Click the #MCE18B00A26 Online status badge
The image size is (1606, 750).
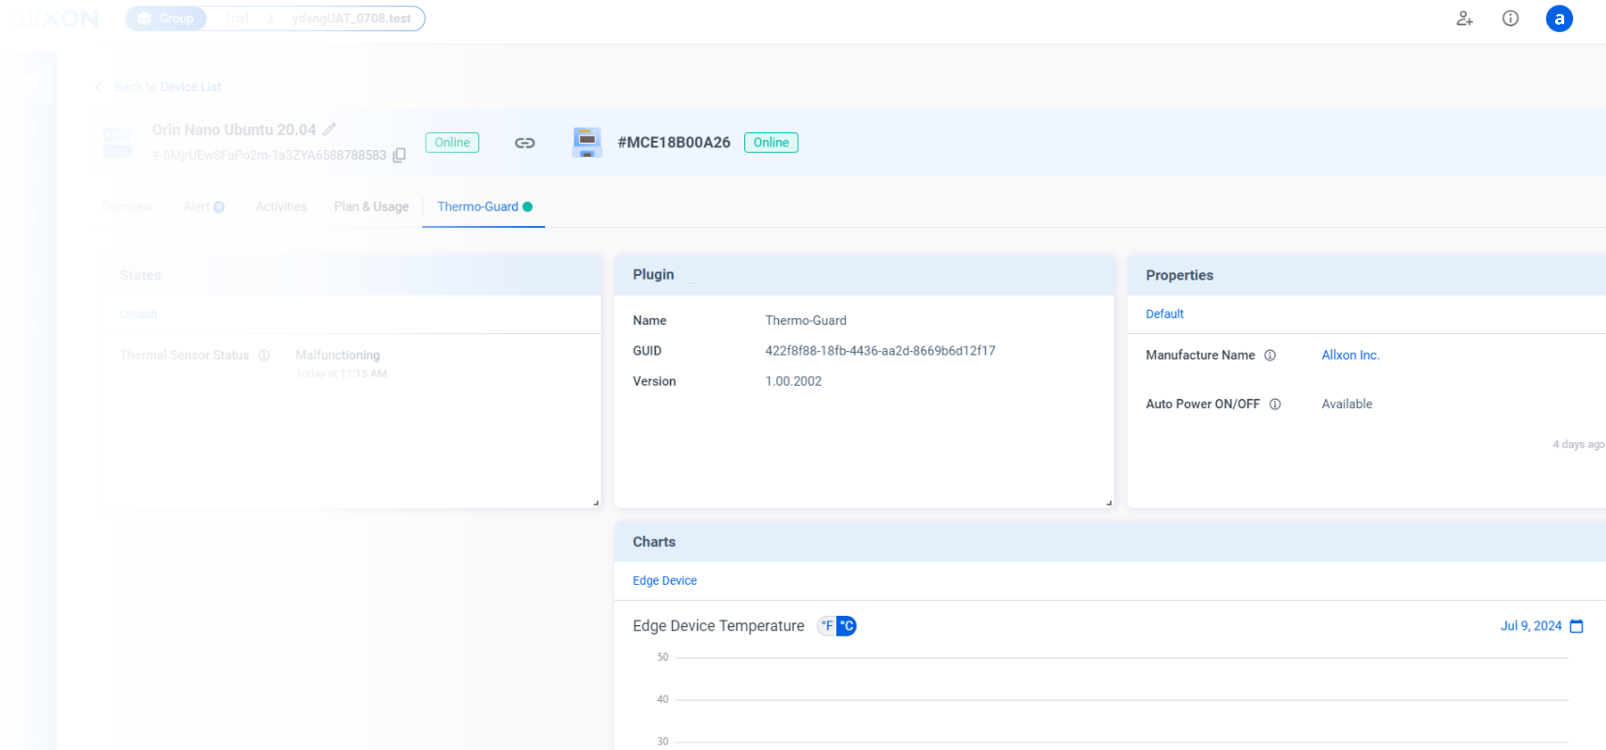[x=771, y=143]
